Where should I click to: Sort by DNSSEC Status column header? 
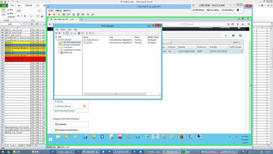pyautogui.click(x=153, y=37)
